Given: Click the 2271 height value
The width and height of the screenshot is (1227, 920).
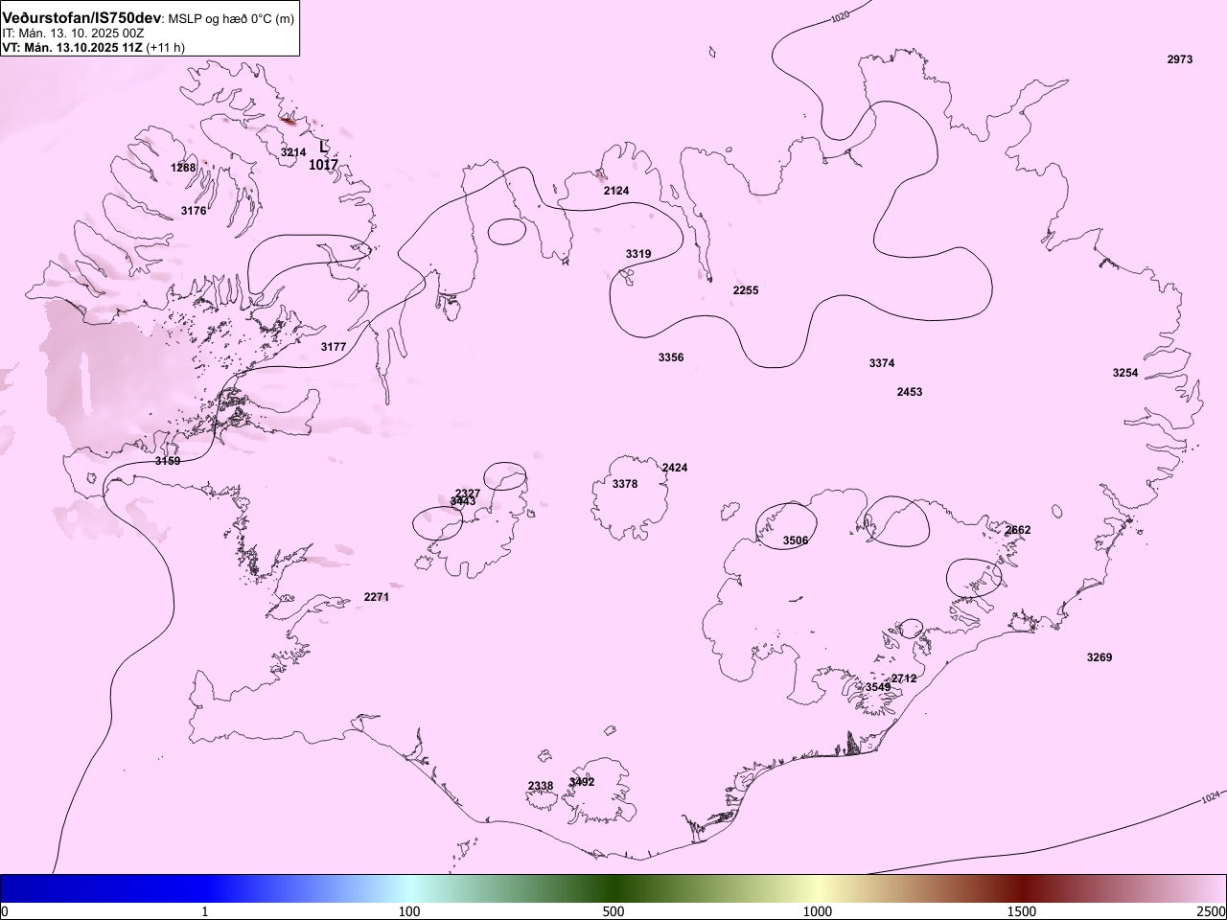Looking at the screenshot, I should click(377, 597).
